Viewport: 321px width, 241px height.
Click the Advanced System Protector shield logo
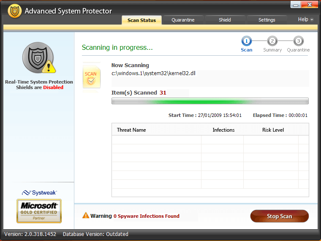click(14, 11)
